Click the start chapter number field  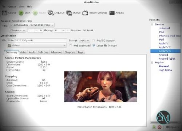pos(31,30)
